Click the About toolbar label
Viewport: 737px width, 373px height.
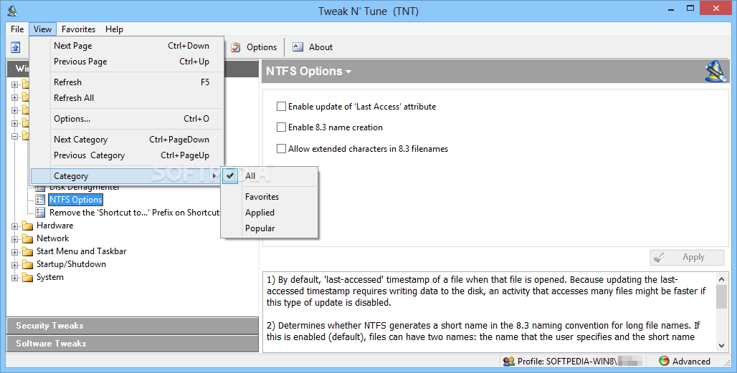click(x=320, y=47)
